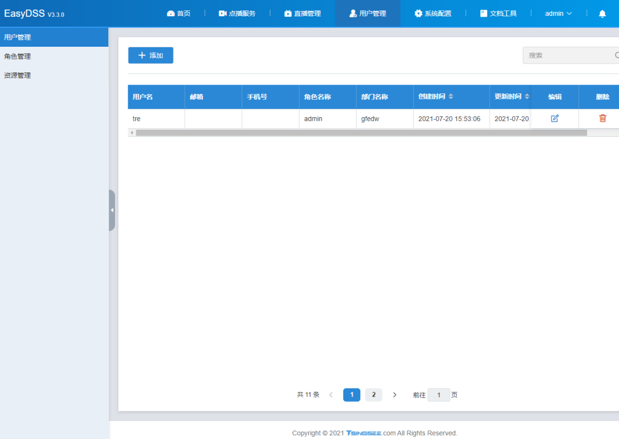Open the admin account dropdown
Viewport: 619px width, 439px height.
pos(558,14)
